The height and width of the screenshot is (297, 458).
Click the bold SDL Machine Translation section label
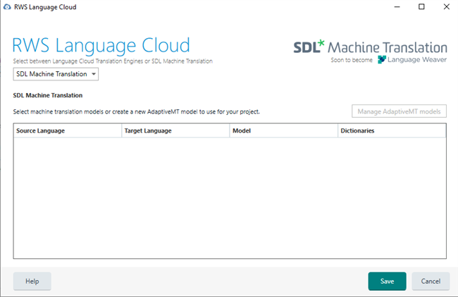(x=48, y=95)
